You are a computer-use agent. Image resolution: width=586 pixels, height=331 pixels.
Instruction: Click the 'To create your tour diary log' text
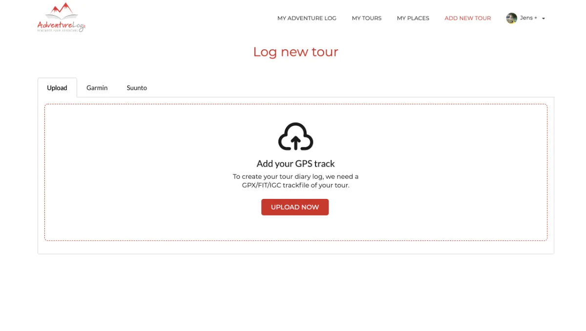[x=295, y=176]
